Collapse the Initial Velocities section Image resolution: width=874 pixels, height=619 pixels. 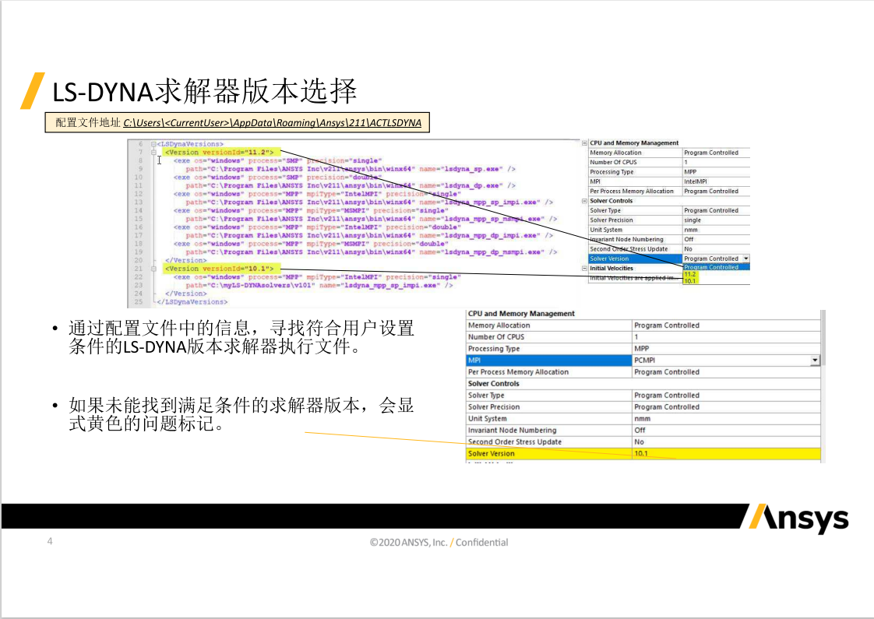pyautogui.click(x=585, y=268)
